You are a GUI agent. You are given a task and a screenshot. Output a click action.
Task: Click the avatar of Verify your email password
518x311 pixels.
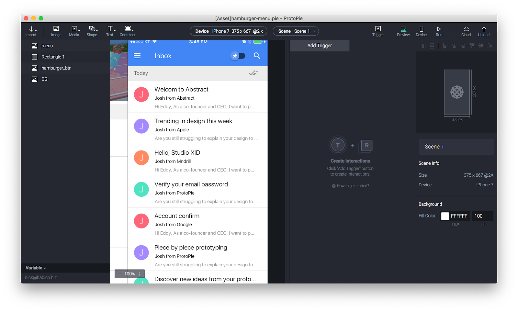point(141,189)
